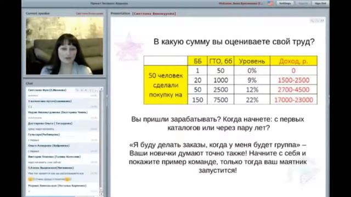Click chat message from 'Дегтярева Ольга'
Viewport: 351px width, 197px height.
click(x=62, y=126)
